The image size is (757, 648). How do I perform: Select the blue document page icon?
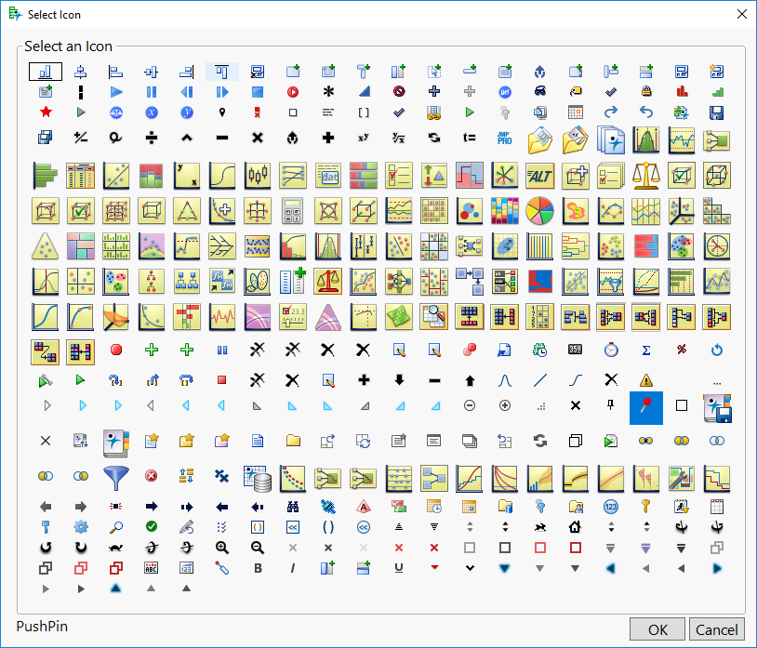coord(258,441)
